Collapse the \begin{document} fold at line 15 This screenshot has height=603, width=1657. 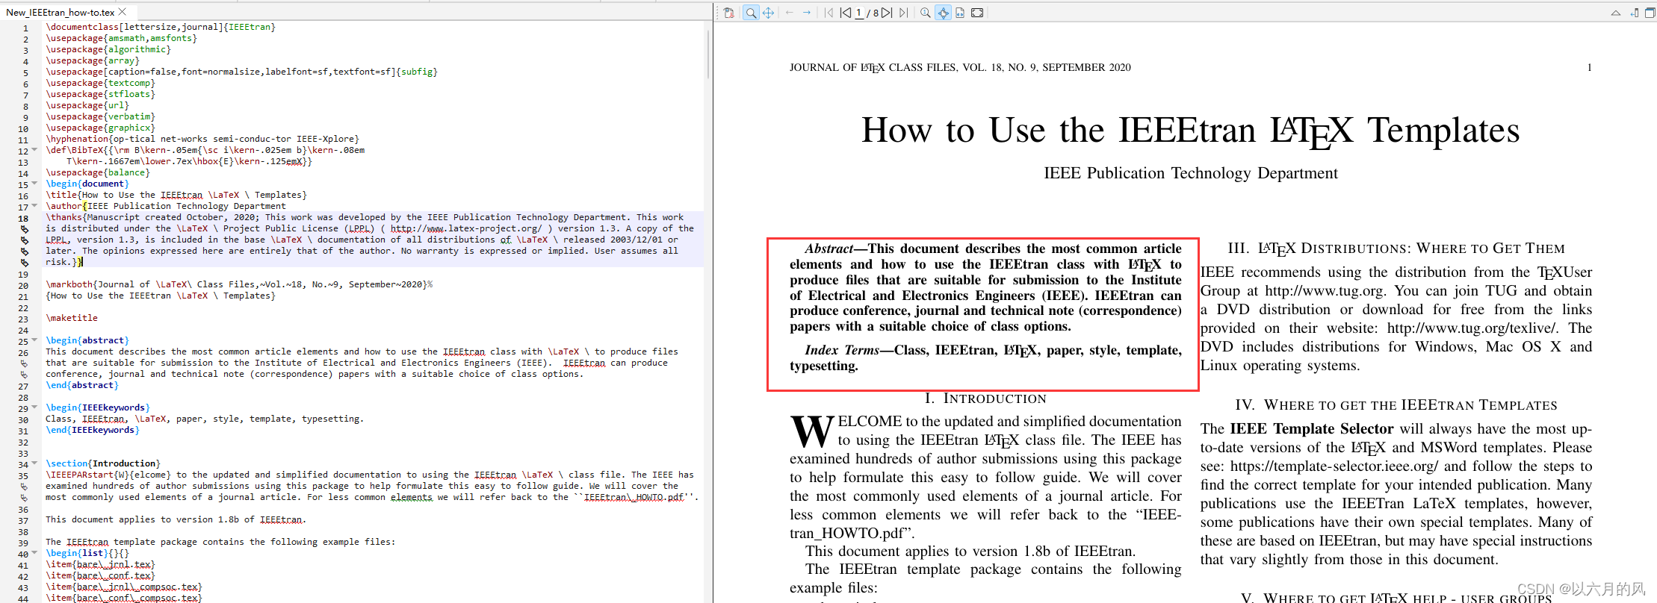(34, 184)
